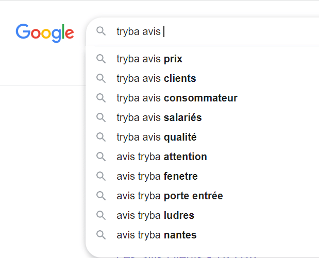Pick the "avis tryba ludres" suggestion

click(155, 215)
